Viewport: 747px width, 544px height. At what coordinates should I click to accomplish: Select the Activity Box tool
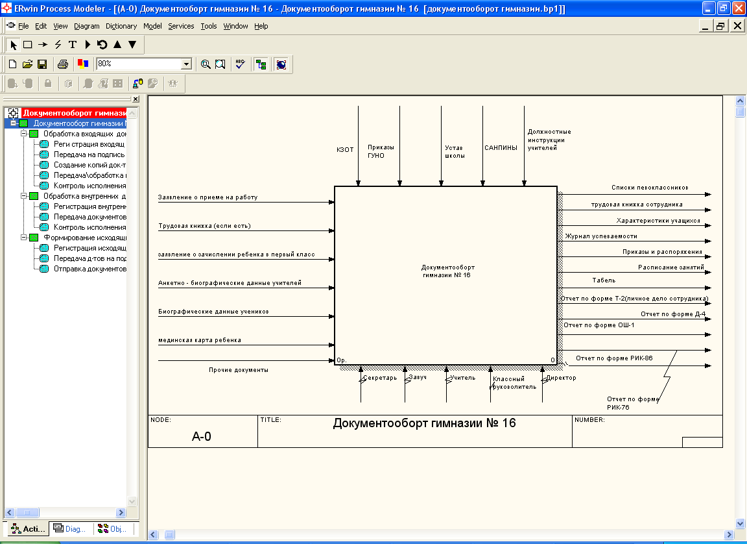click(28, 45)
